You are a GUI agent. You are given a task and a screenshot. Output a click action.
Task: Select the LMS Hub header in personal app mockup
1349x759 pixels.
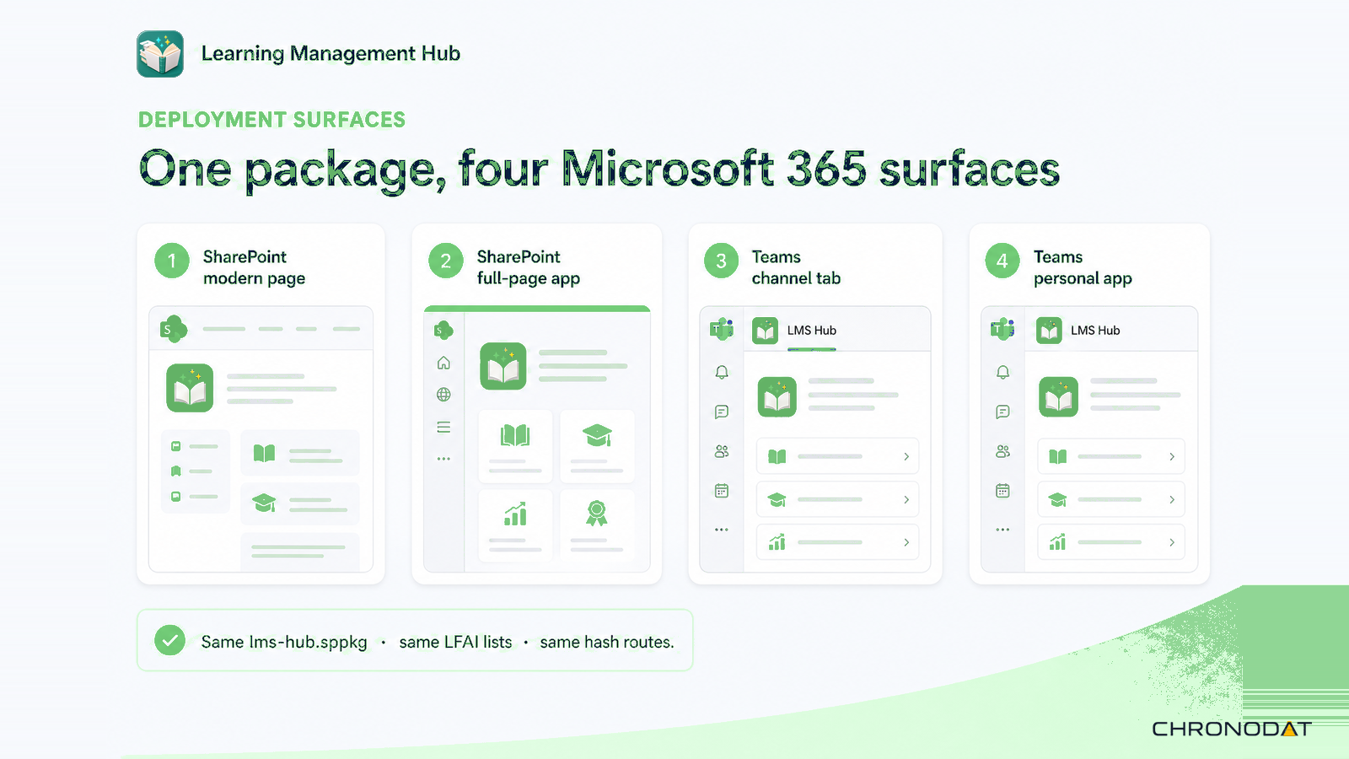click(1078, 331)
